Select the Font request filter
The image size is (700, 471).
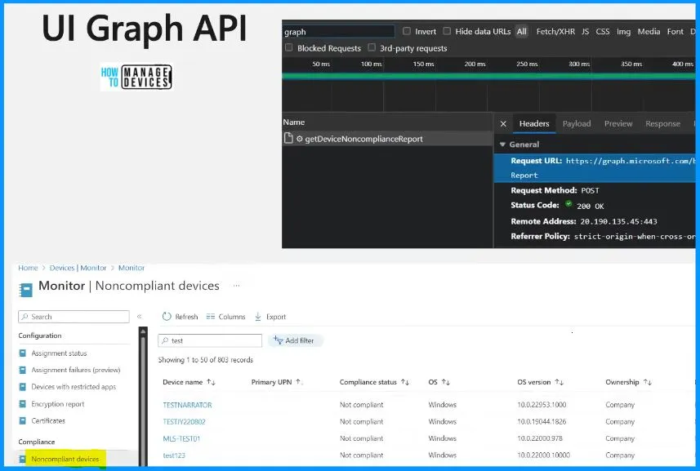(675, 32)
